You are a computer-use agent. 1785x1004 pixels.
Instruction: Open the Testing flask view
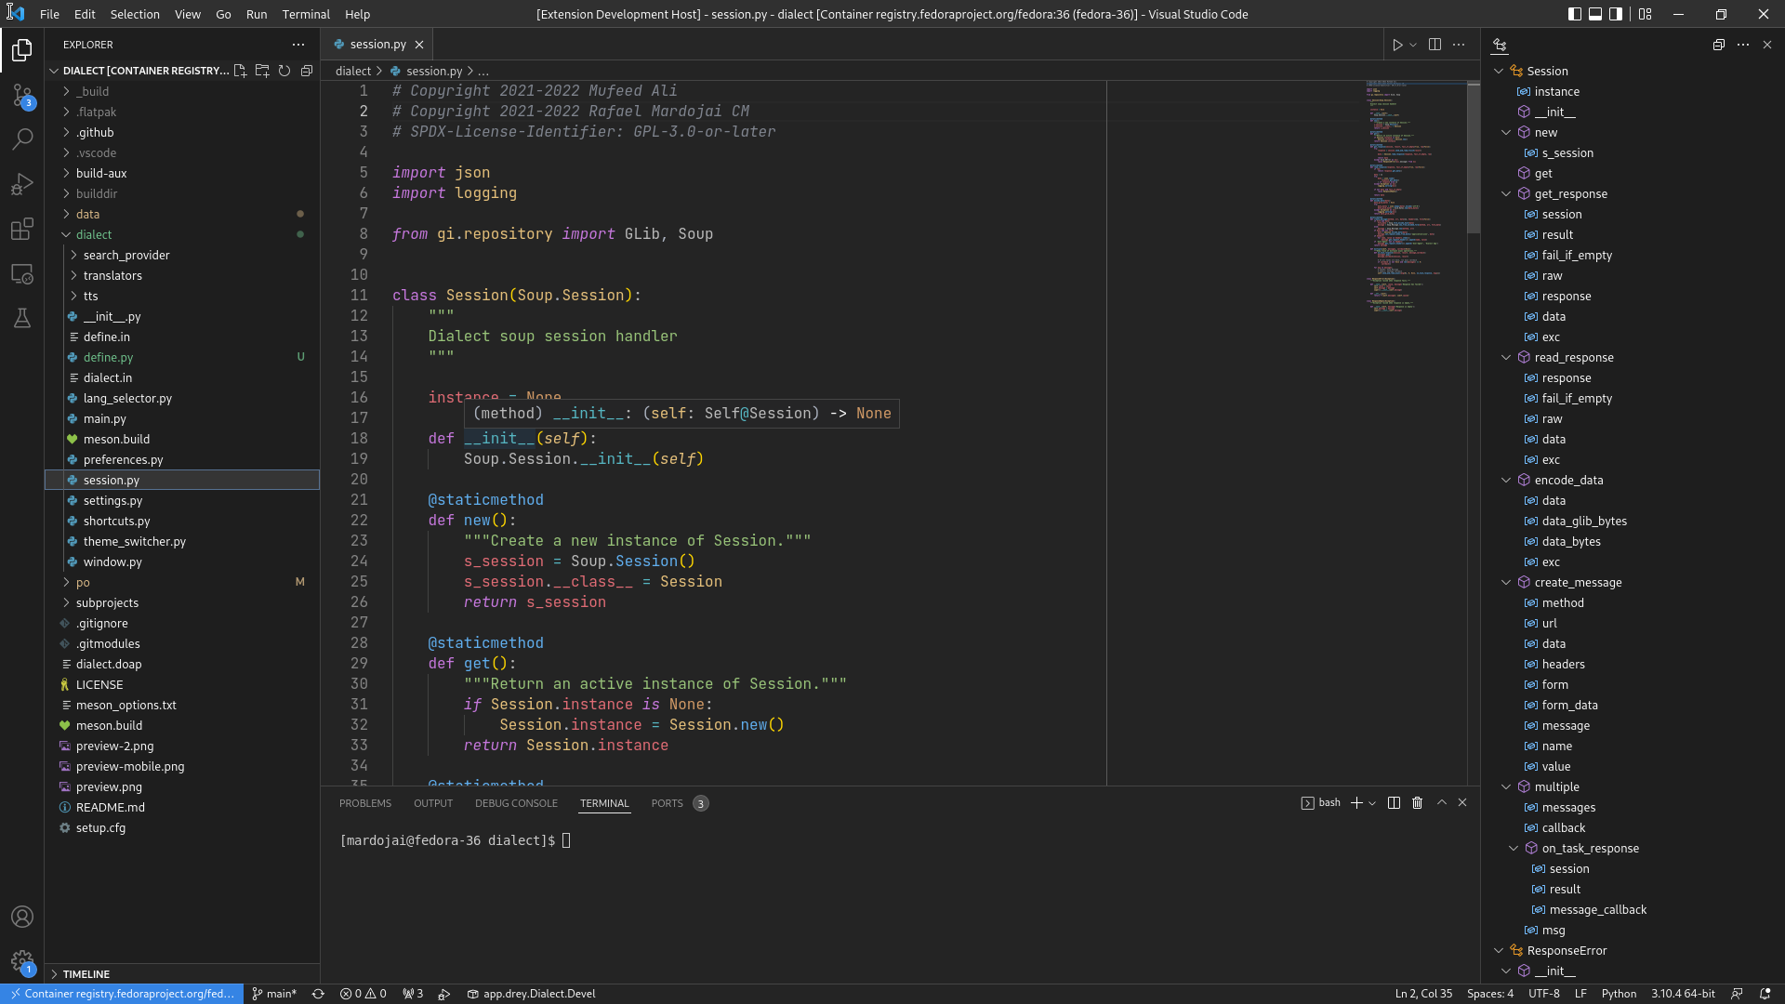click(x=22, y=318)
